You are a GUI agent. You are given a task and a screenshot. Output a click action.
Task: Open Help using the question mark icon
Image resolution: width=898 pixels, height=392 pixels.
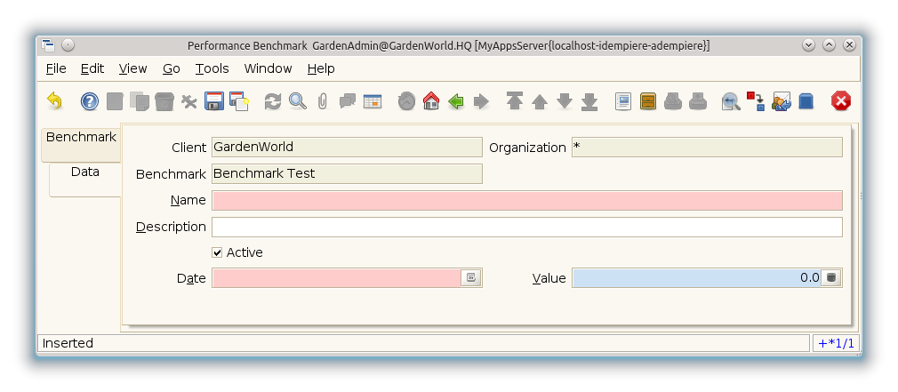(90, 101)
